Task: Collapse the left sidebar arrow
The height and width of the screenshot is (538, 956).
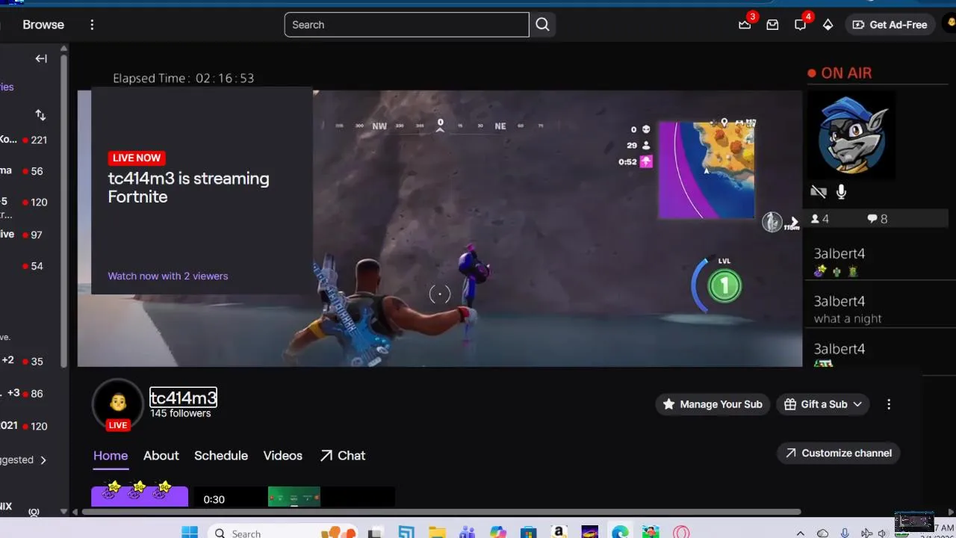Action: pos(41,58)
